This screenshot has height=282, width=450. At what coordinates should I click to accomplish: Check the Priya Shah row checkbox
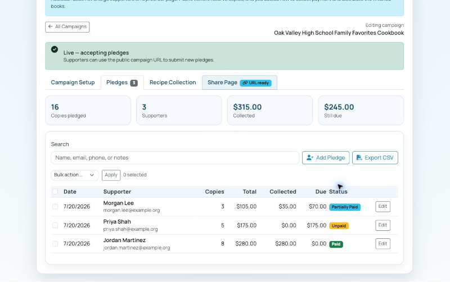(x=55, y=225)
